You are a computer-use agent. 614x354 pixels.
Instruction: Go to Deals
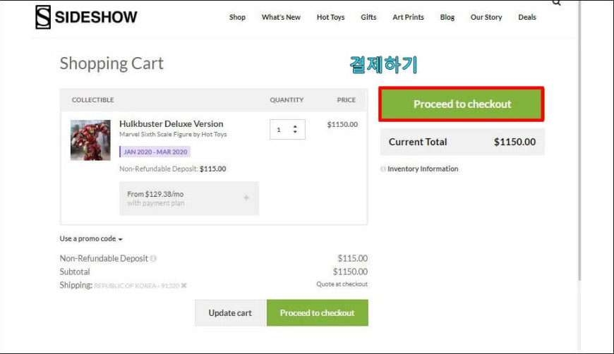click(527, 17)
